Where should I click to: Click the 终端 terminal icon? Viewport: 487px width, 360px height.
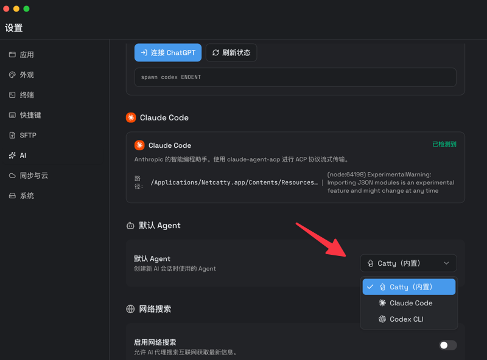(x=12, y=95)
